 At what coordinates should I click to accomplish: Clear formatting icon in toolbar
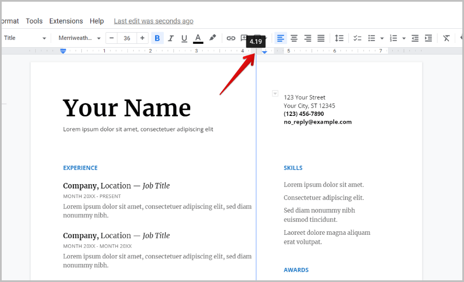(x=446, y=38)
